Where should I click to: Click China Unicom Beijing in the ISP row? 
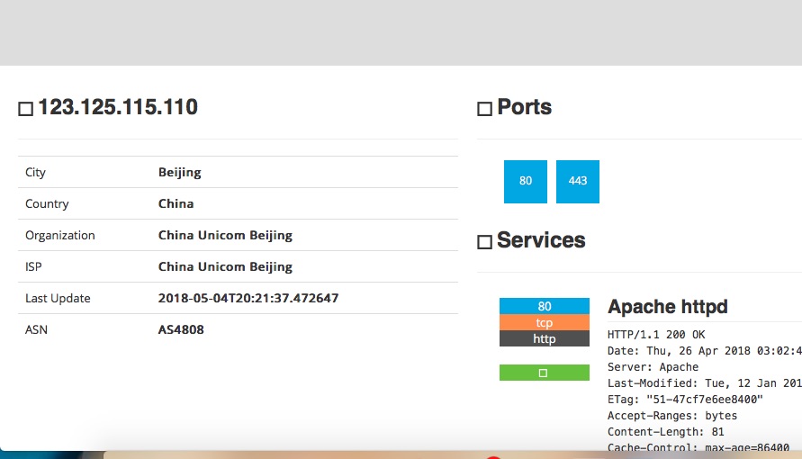click(x=225, y=266)
